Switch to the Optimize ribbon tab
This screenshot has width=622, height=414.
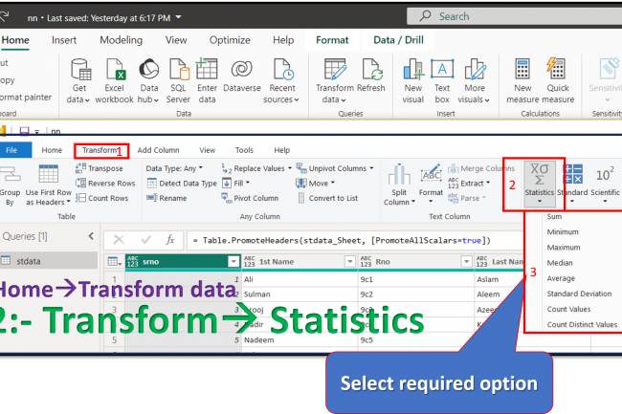[x=230, y=40]
